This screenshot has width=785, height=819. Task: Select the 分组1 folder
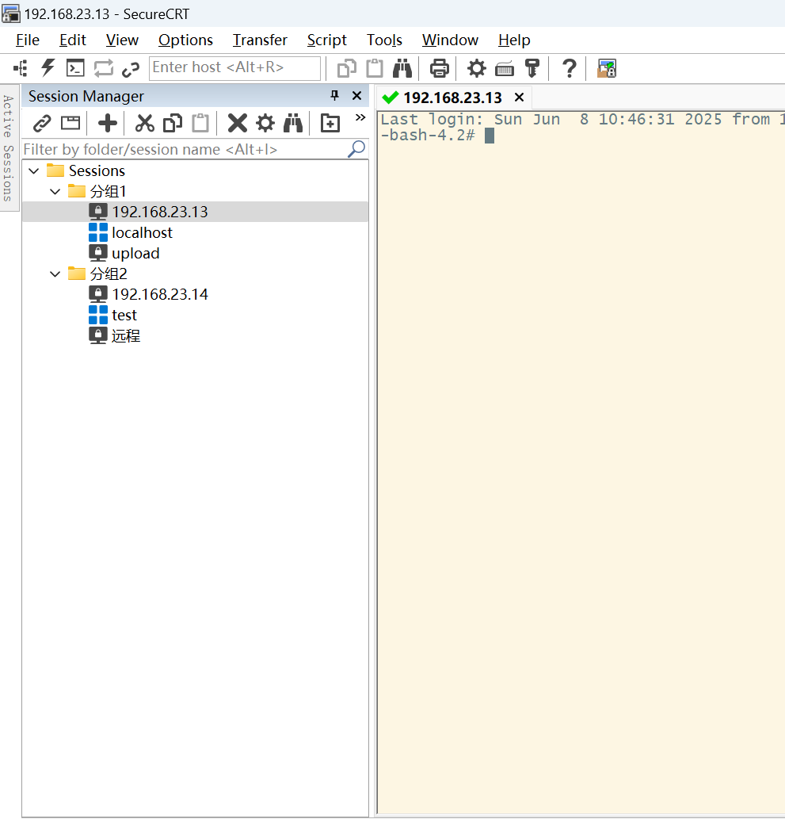pyautogui.click(x=108, y=191)
